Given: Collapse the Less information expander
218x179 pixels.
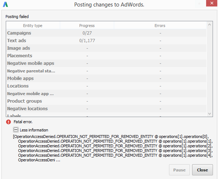Looking at the screenshot, I should click(16, 130).
